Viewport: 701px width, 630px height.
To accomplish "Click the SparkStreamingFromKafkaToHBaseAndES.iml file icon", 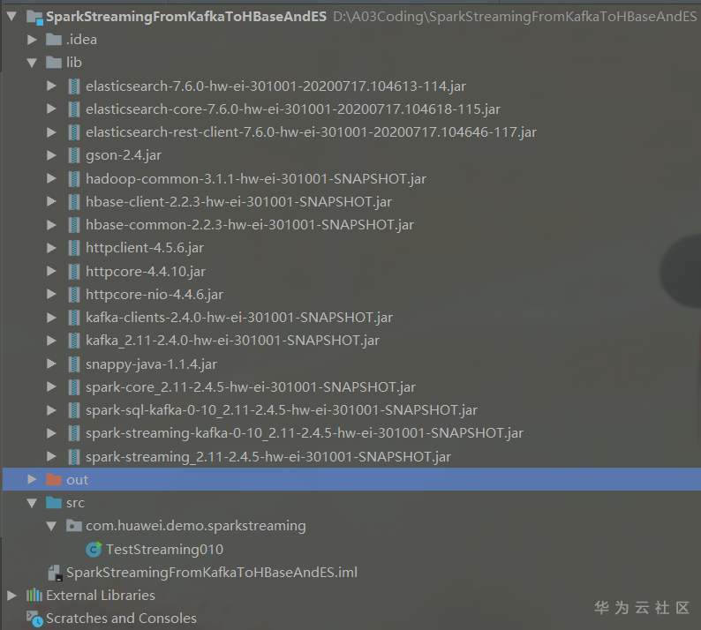I will pos(55,573).
